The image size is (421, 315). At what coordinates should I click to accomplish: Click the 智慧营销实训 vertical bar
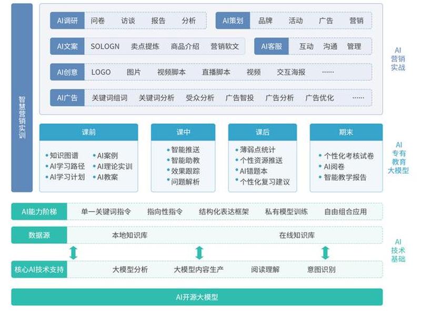[x=22, y=98]
